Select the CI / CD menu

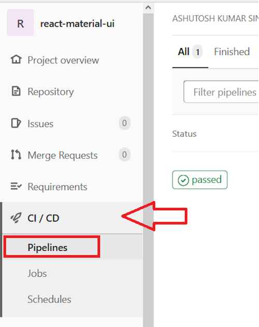pos(44,218)
